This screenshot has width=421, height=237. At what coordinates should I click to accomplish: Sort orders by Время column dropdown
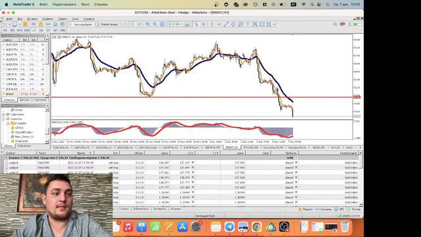90,153
